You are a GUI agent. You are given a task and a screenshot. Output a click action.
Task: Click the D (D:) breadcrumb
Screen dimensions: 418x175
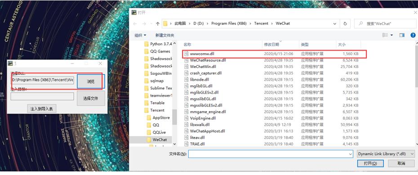point(198,23)
